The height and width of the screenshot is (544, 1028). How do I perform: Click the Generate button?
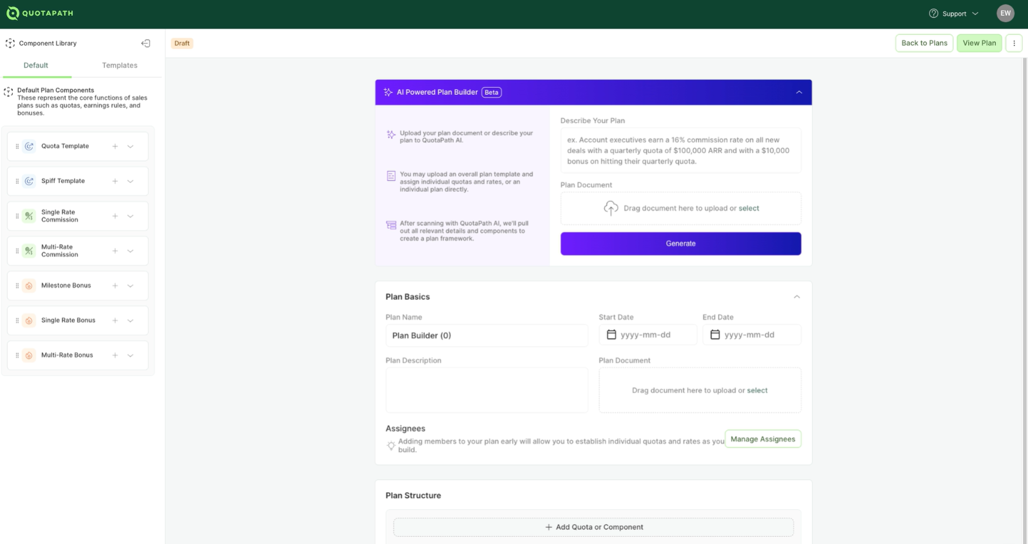pos(680,244)
